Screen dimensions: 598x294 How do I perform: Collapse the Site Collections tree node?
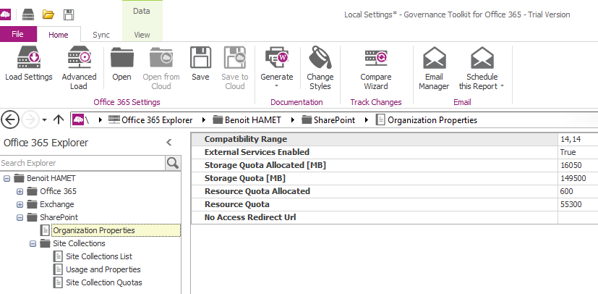pos(33,243)
